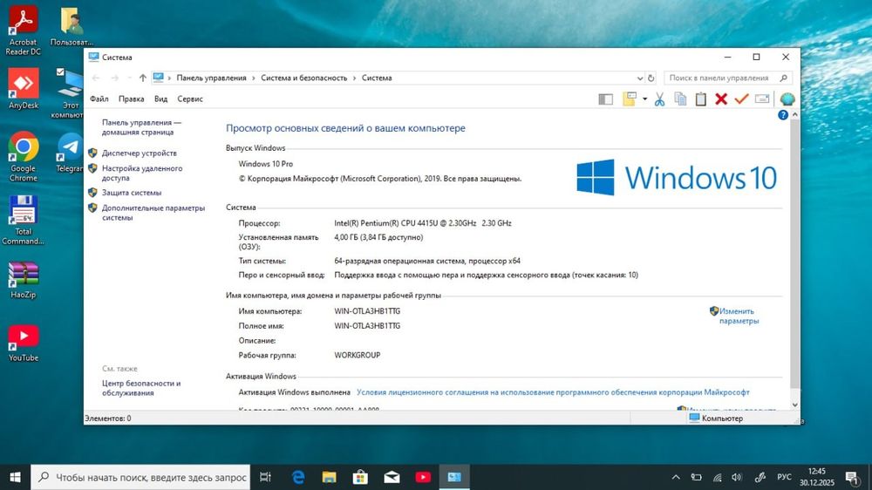Open the folder view options icon
The height and width of the screenshot is (490, 872).
[630, 99]
